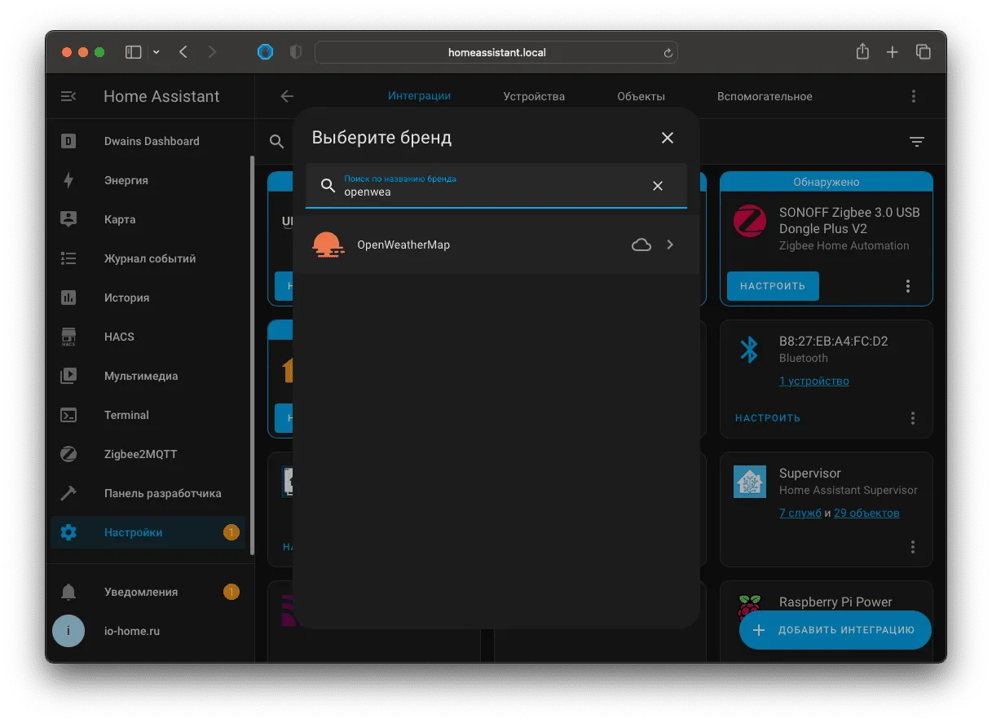
Task: Open a new Safari tab
Action: click(x=893, y=52)
